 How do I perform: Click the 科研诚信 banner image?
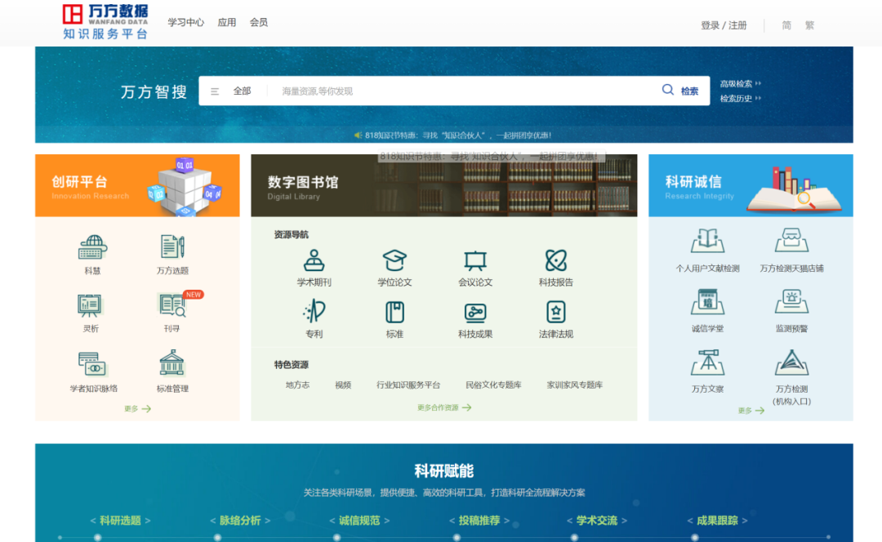pyautogui.click(x=751, y=185)
